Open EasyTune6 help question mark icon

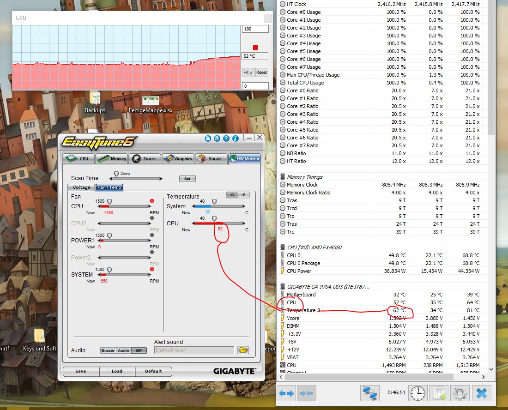[226, 139]
